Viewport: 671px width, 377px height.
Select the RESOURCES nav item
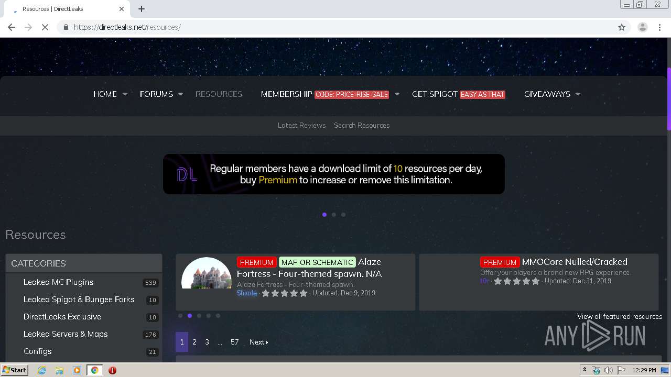tap(219, 94)
